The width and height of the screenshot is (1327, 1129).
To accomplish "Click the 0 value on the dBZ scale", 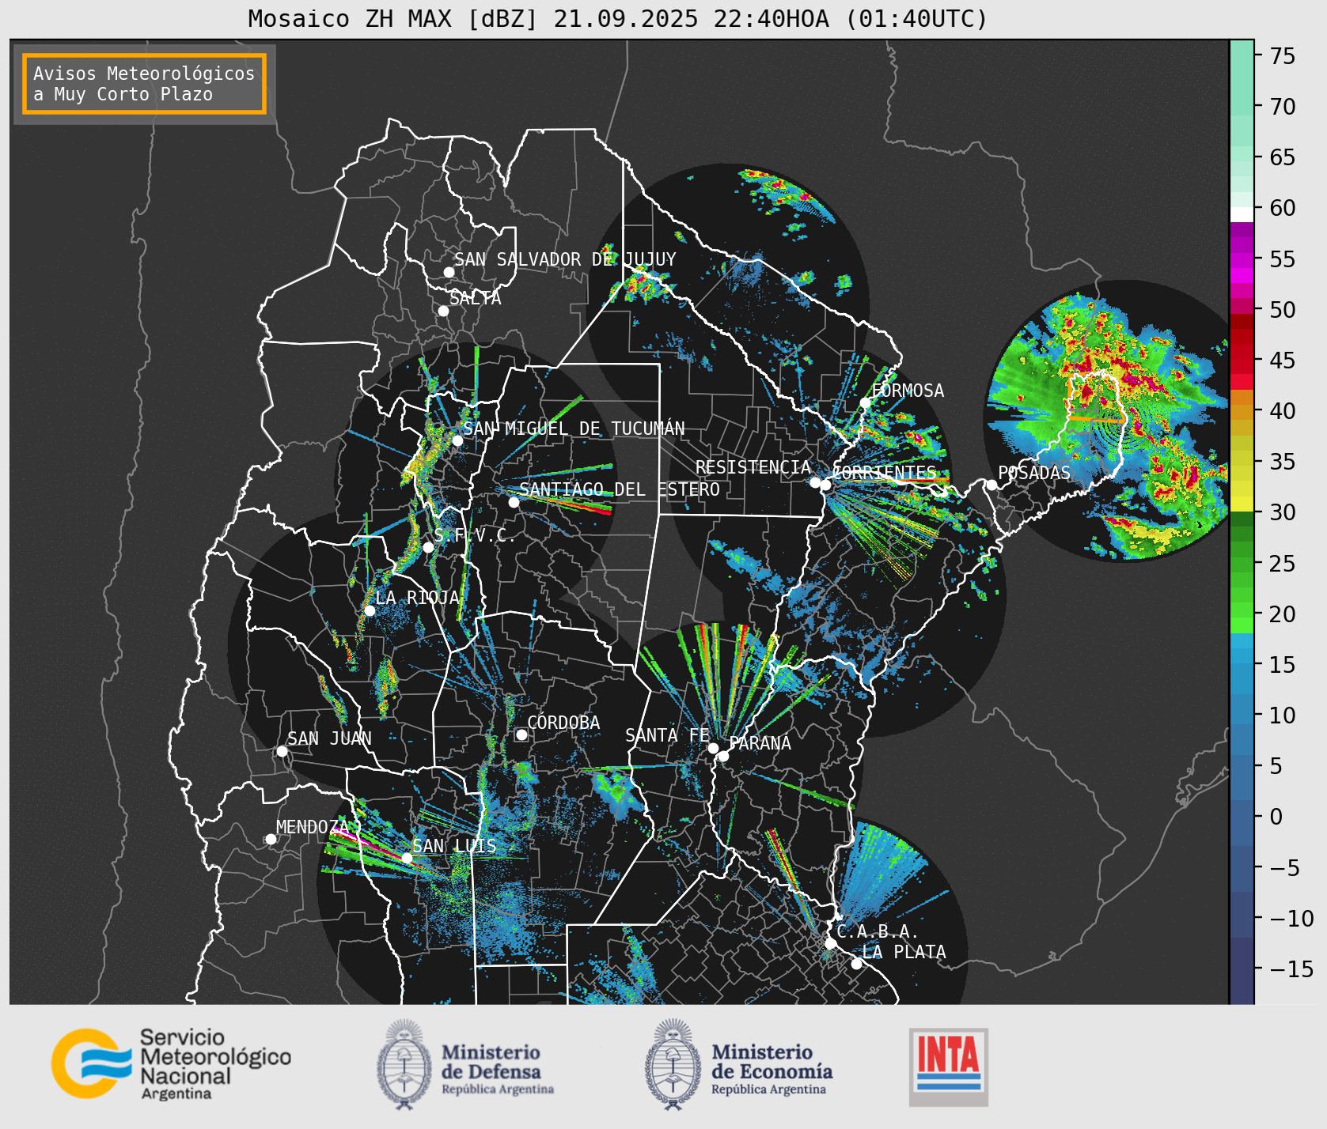I will pyautogui.click(x=1276, y=817).
